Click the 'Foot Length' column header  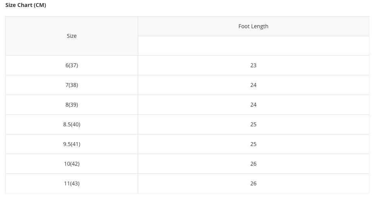(x=253, y=26)
